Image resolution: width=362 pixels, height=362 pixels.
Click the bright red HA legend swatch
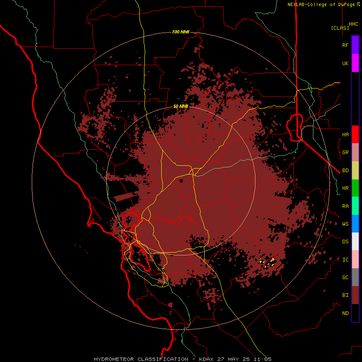tap(355, 134)
